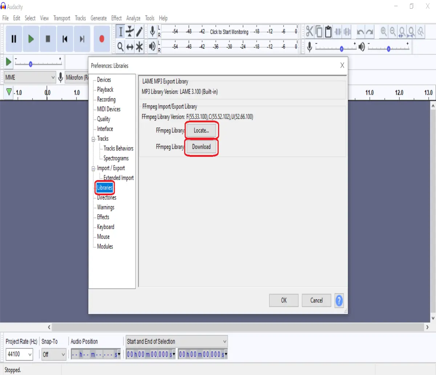Open the Effect menu
The height and width of the screenshot is (375, 436).
point(116,18)
